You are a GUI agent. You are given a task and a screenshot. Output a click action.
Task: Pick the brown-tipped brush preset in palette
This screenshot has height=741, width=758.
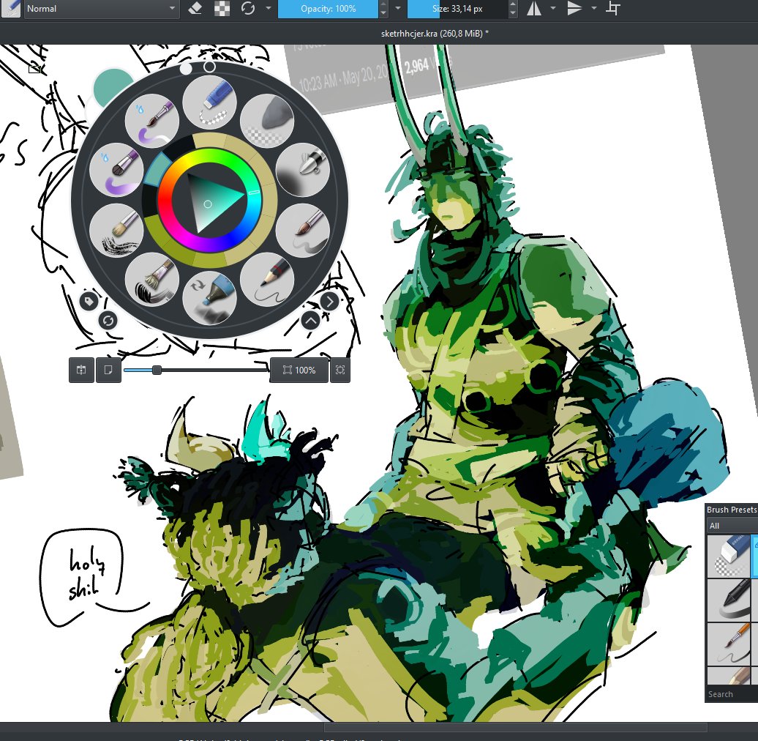click(x=303, y=230)
